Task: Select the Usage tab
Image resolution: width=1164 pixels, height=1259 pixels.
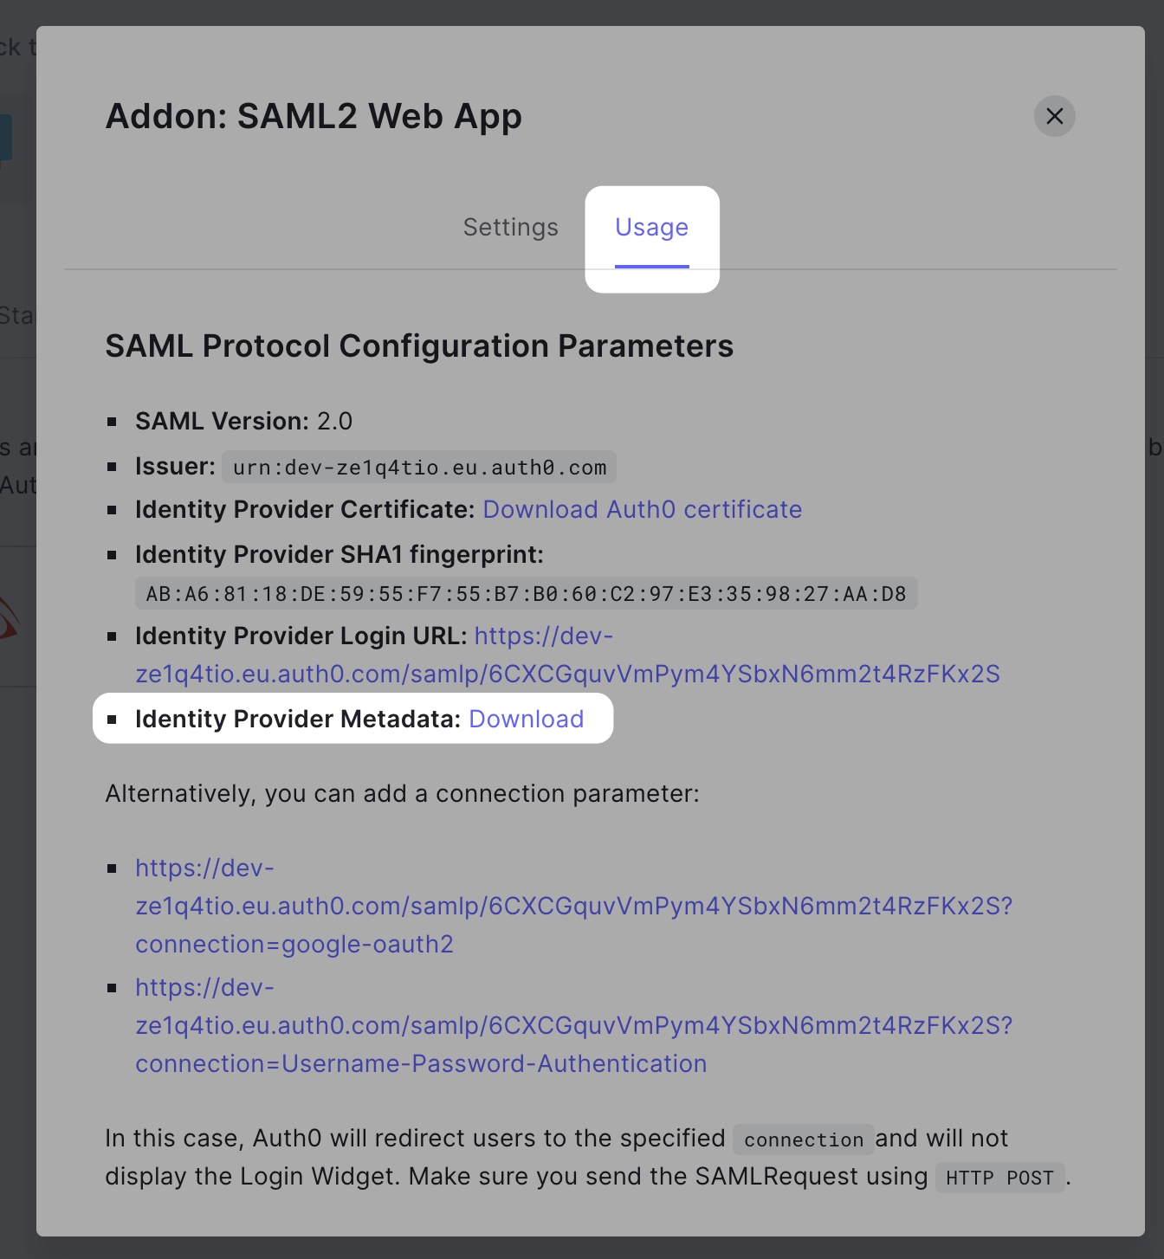Action: coord(652,228)
